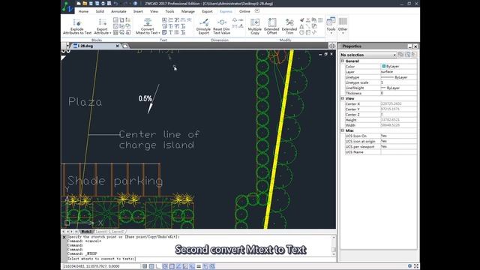480x270 pixels.
Task: Click the Explode Attributes to Text tool
Action: pyautogui.click(x=77, y=26)
